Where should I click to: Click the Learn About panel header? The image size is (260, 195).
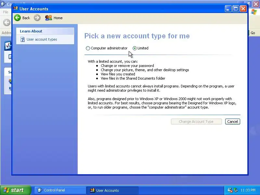pos(45,31)
